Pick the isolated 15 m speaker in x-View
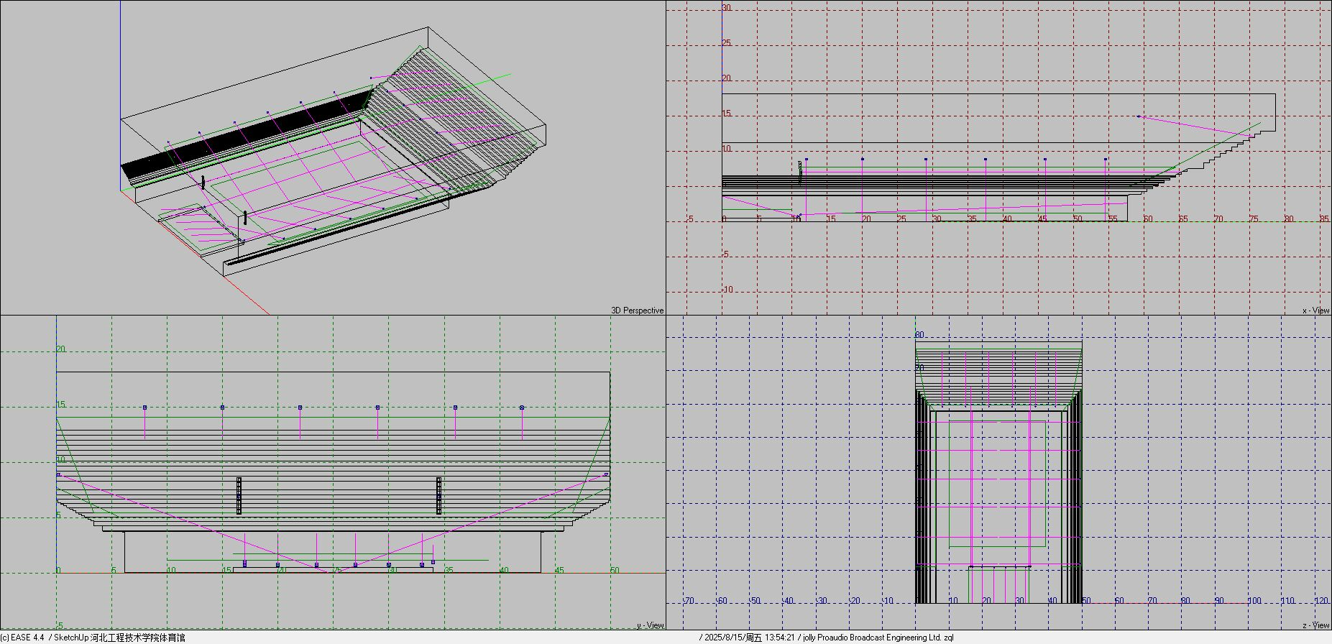Viewport: 1332px width, 644px height. [x=1138, y=116]
